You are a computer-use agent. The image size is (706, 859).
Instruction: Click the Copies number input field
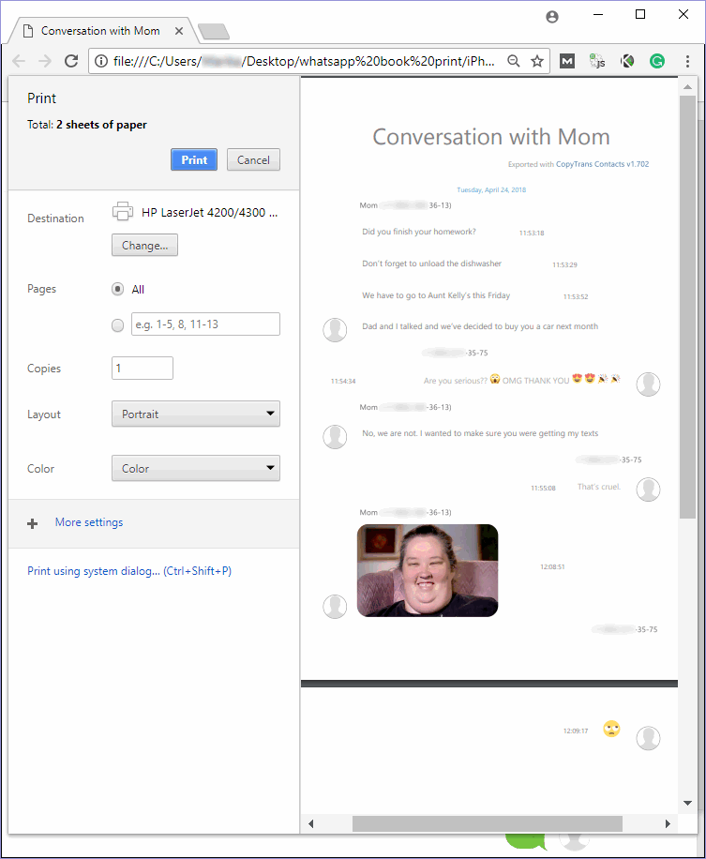[x=143, y=369]
